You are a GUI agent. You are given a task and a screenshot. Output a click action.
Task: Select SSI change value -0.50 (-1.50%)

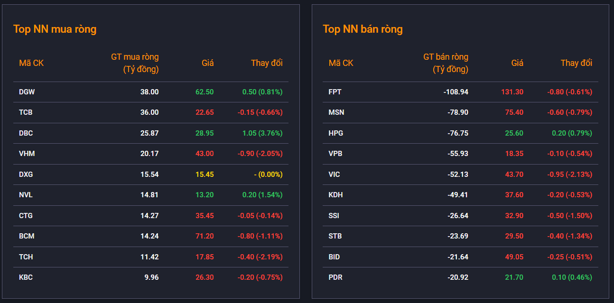click(x=569, y=216)
